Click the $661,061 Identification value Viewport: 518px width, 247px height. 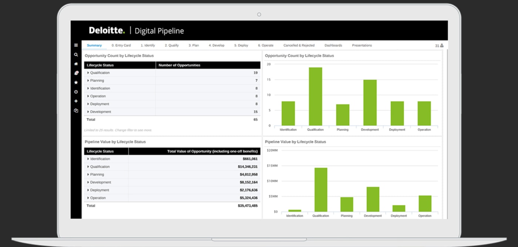pyautogui.click(x=250, y=159)
